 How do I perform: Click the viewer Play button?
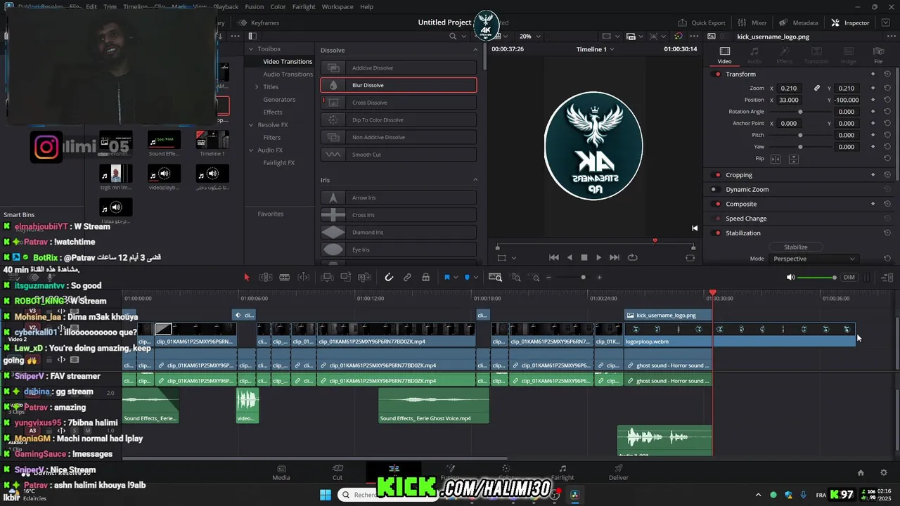pyautogui.click(x=598, y=258)
